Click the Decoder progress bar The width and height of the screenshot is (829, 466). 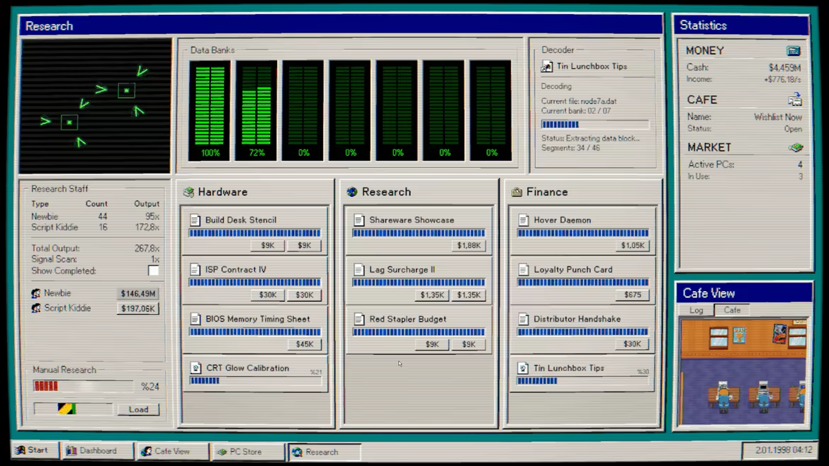click(594, 125)
